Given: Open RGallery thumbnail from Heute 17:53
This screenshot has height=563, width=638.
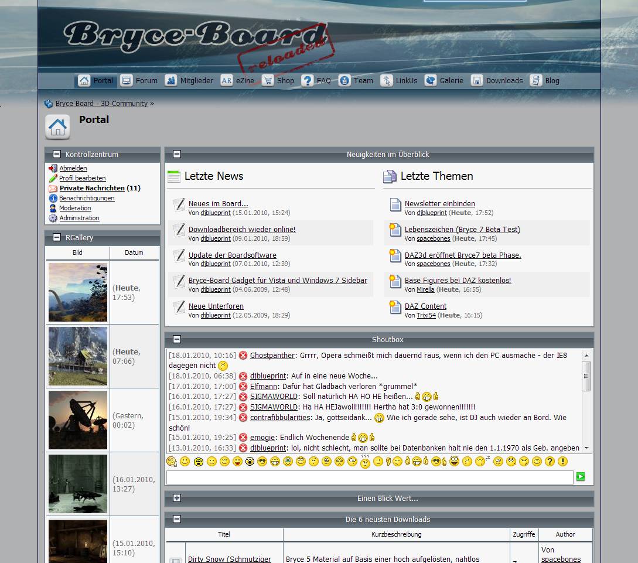Looking at the screenshot, I should point(78,292).
